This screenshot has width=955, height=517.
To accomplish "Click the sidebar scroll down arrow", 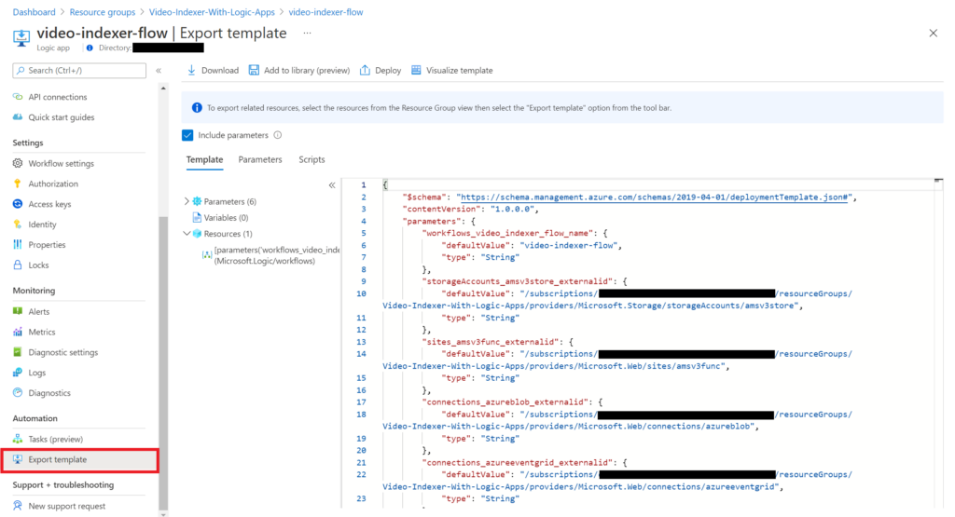I will click(163, 514).
